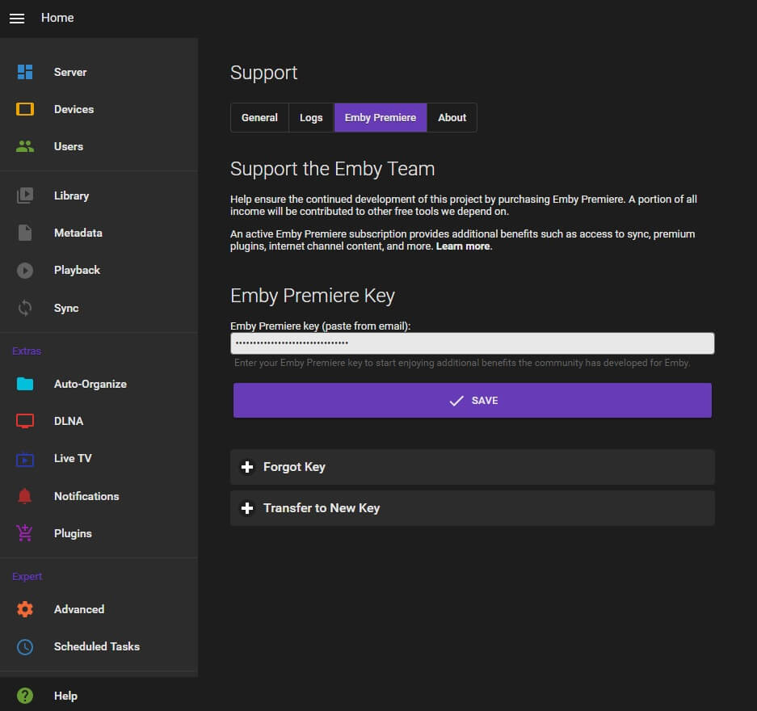The width and height of the screenshot is (757, 711).
Task: Select the Emby Premiere tab
Action: 381,117
